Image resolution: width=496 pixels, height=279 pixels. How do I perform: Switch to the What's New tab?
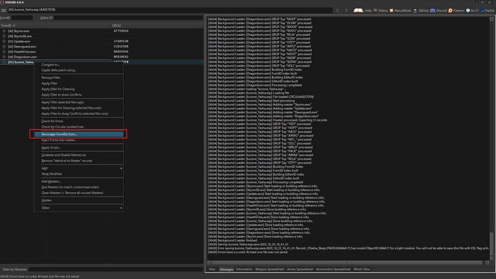click(361, 269)
